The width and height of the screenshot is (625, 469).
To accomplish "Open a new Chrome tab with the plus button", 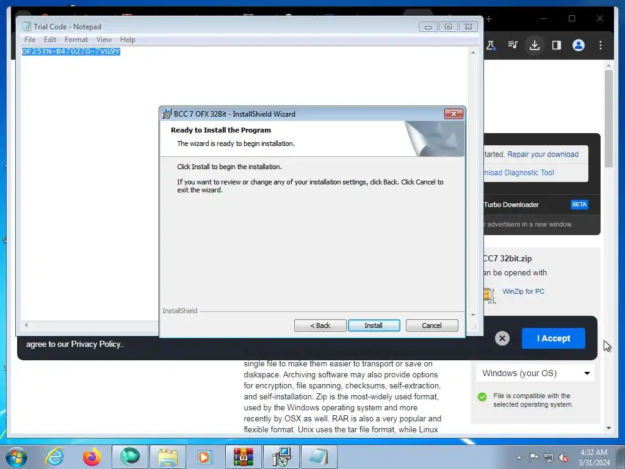I will [489, 19].
